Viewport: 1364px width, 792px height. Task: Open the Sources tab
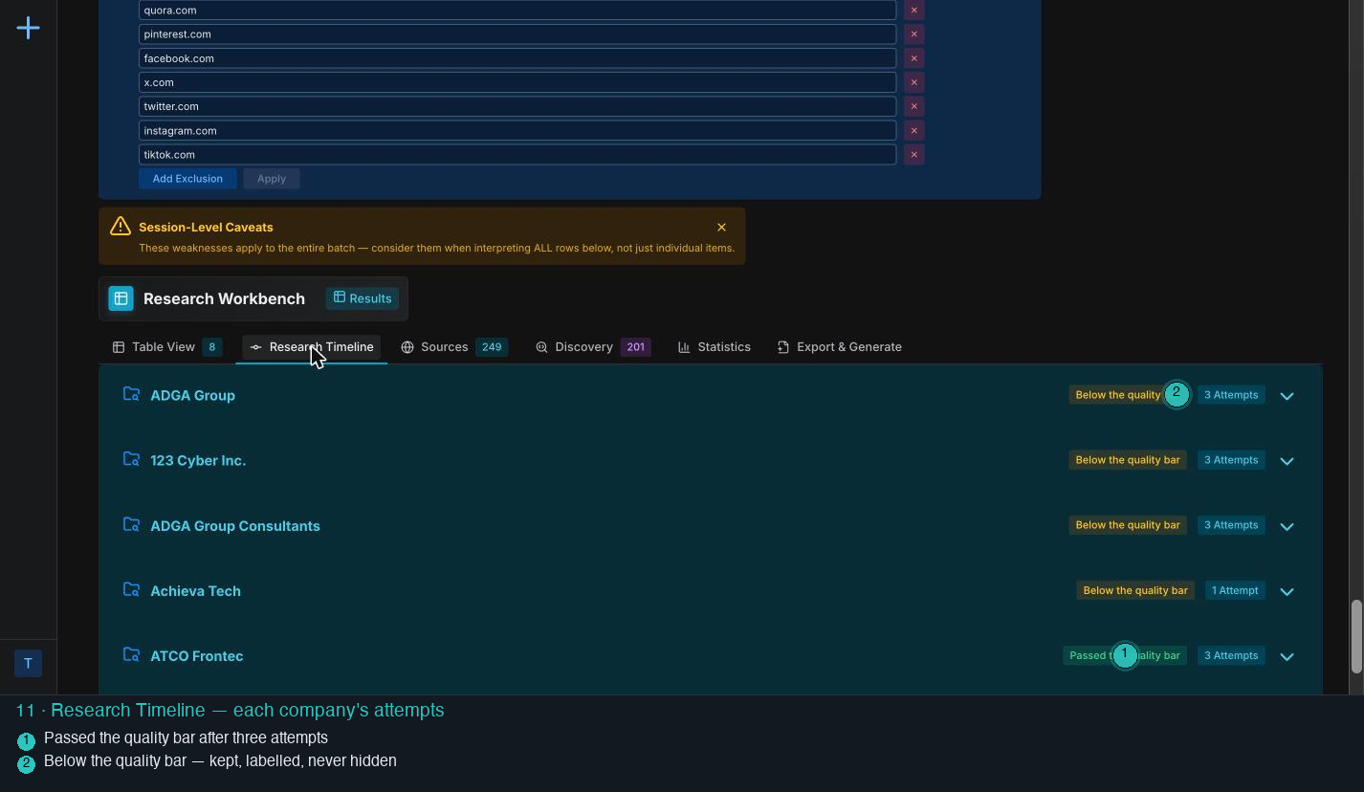pos(454,347)
